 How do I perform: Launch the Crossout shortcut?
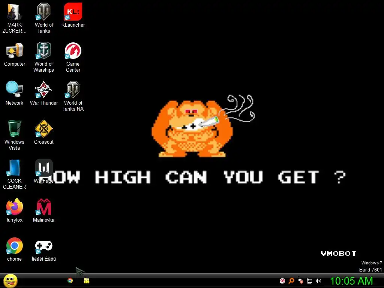(x=43, y=128)
